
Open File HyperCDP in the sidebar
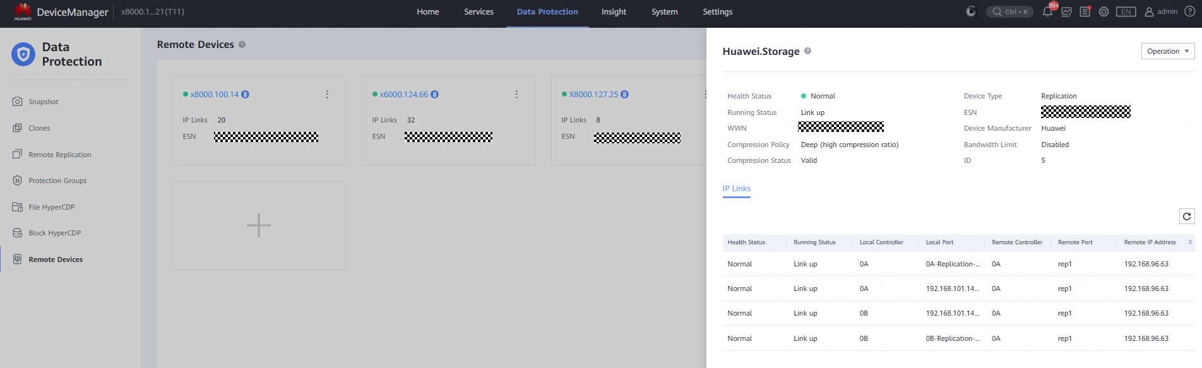pyautogui.click(x=51, y=207)
